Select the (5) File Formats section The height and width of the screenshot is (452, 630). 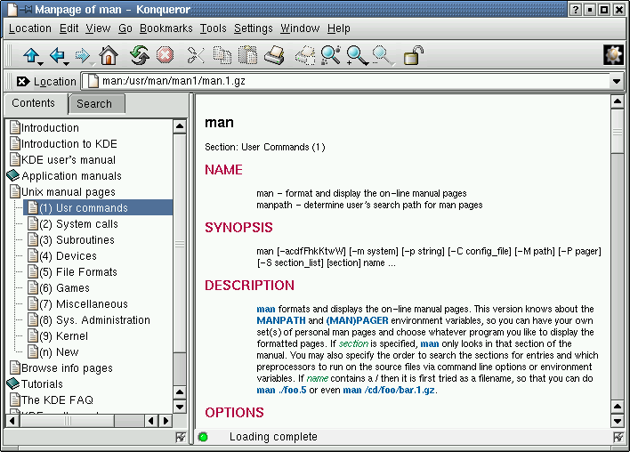[77, 272]
